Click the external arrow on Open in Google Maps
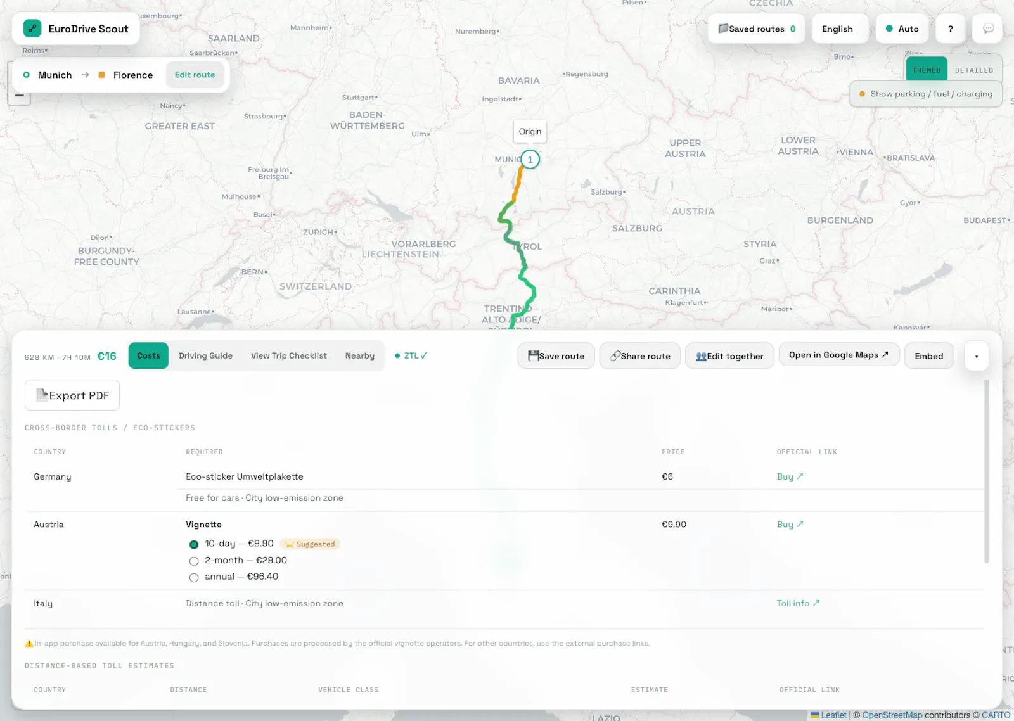The width and height of the screenshot is (1014, 721). 885,355
